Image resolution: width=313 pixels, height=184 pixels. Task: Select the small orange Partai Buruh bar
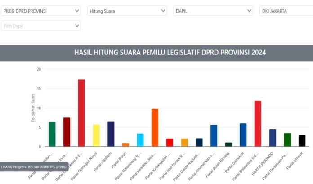tap(125, 145)
